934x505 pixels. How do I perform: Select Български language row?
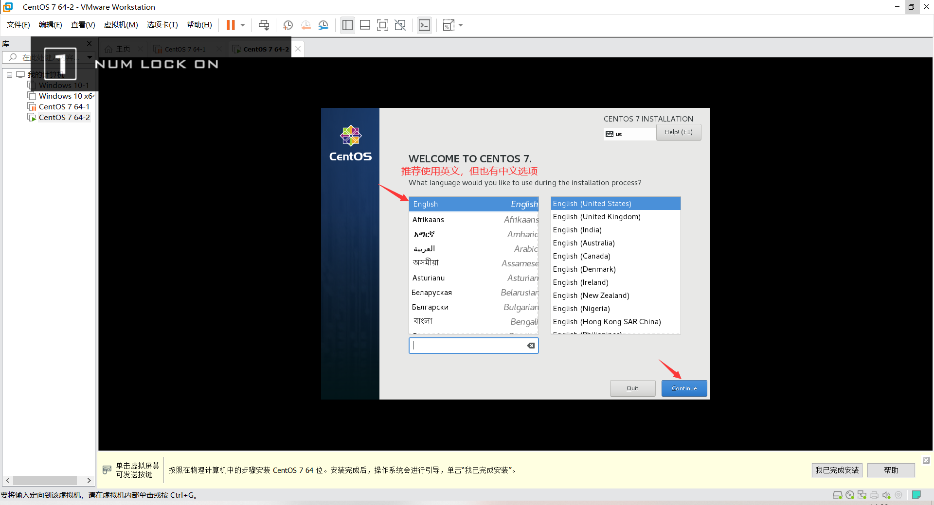474,307
